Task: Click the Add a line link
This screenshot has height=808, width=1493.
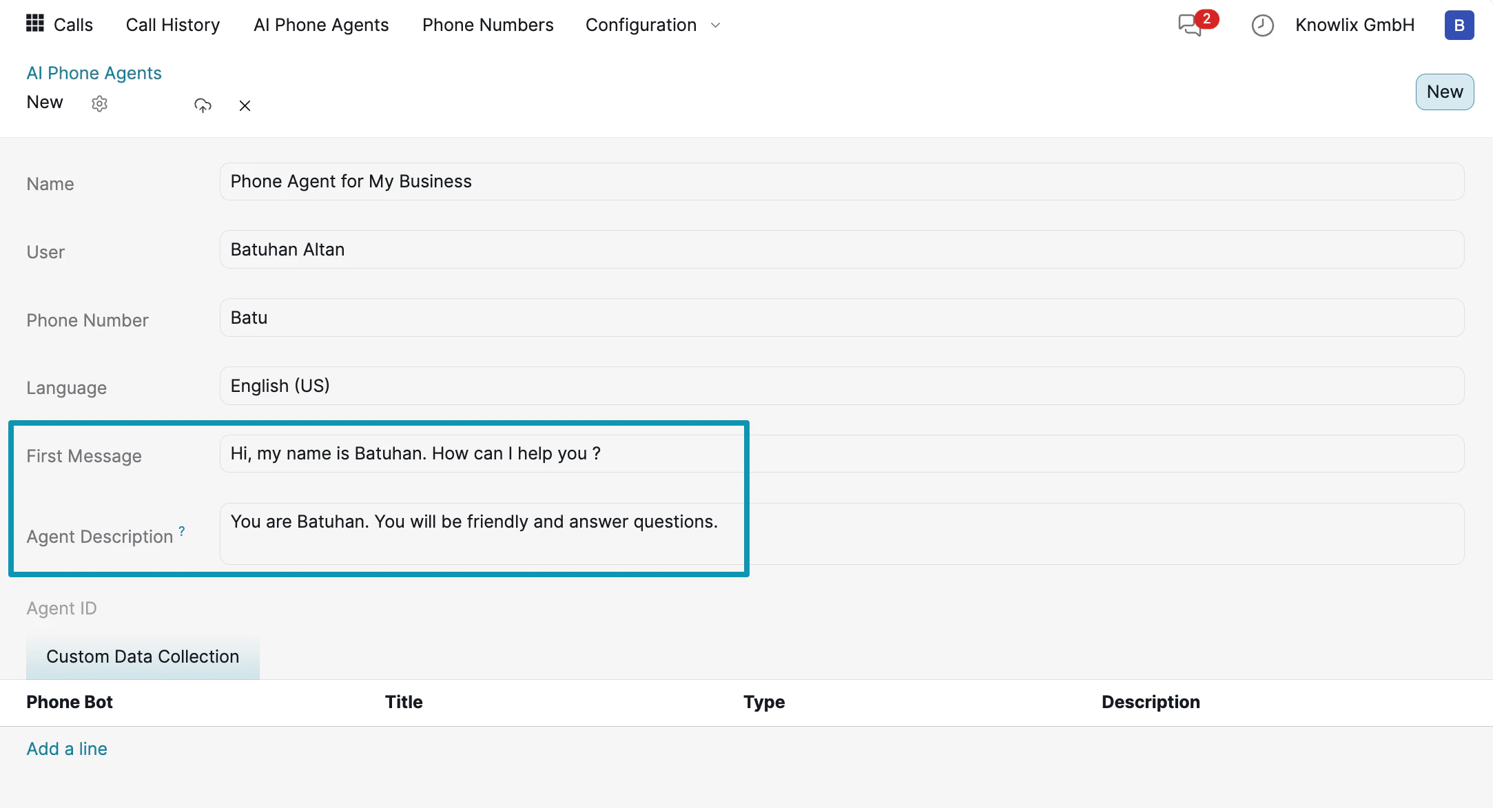Action: pos(67,749)
